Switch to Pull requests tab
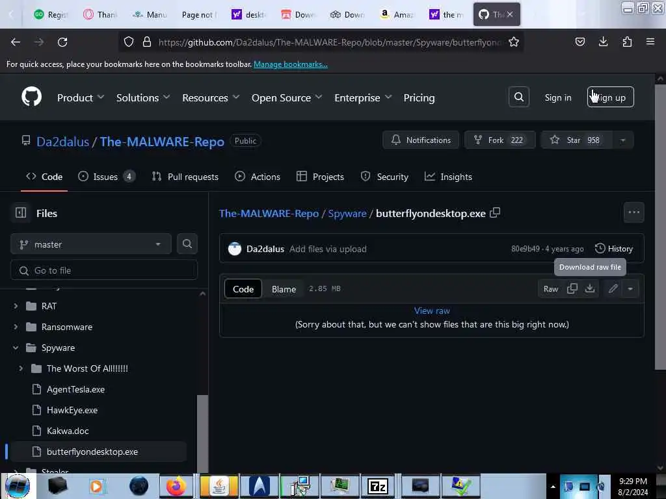The height and width of the screenshot is (499, 666). [x=185, y=177]
